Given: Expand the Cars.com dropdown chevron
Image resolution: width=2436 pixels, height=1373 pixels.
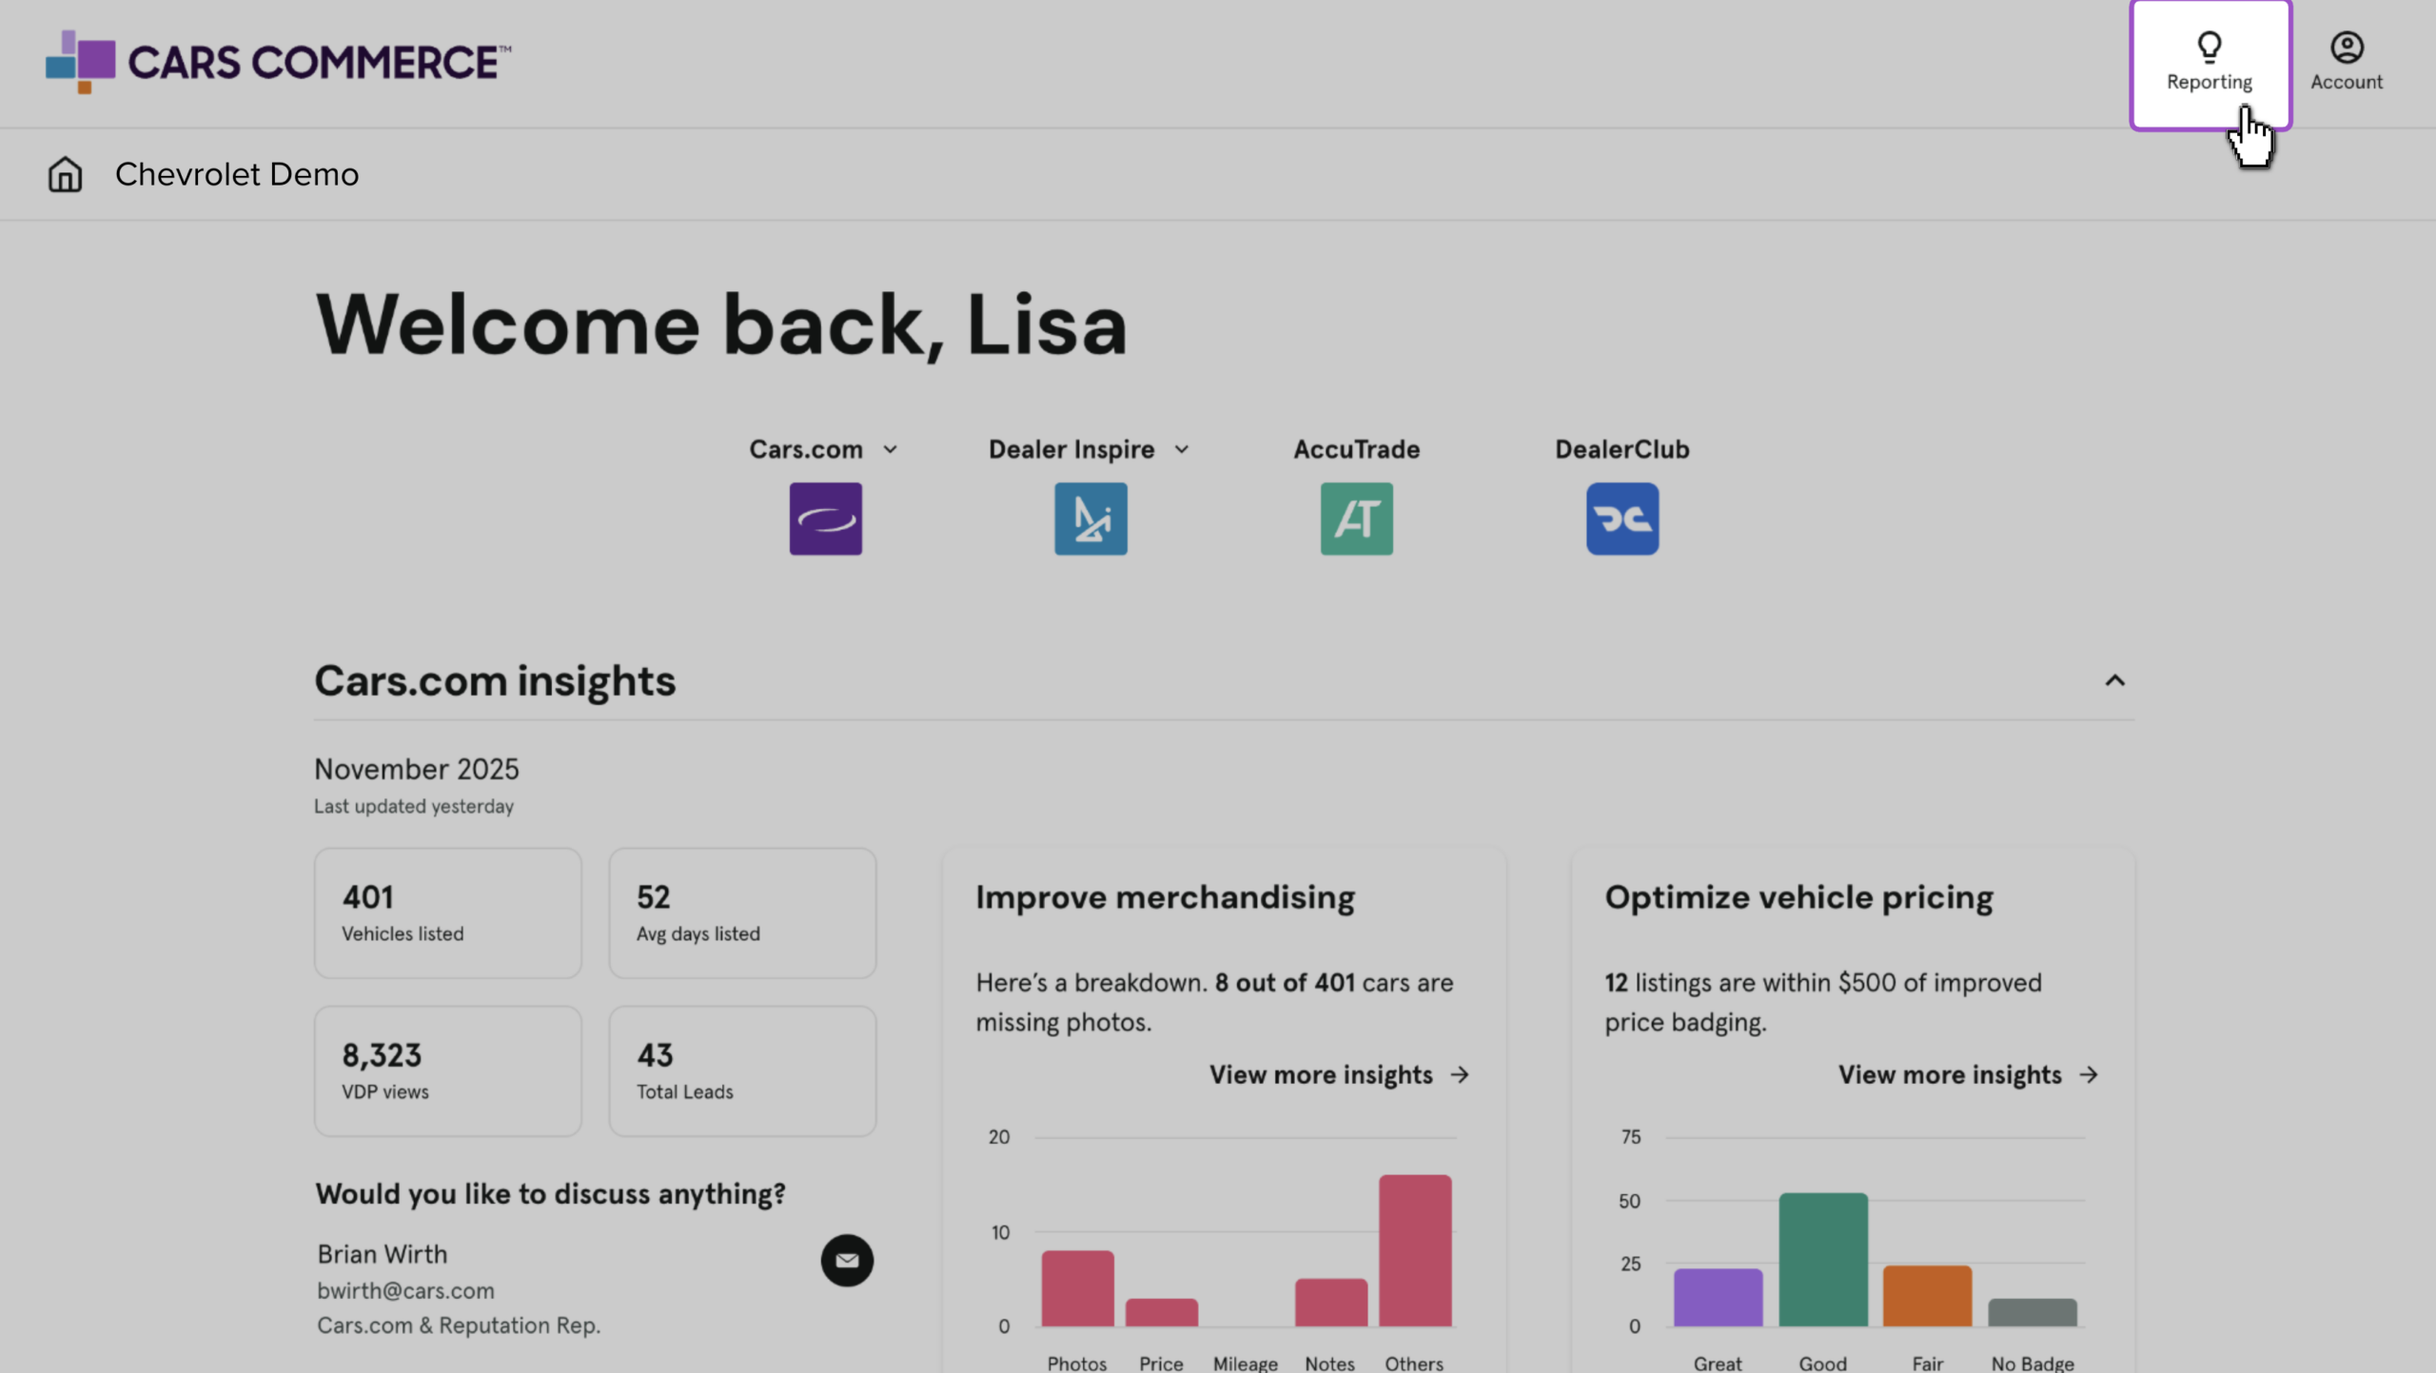Looking at the screenshot, I should 890,449.
